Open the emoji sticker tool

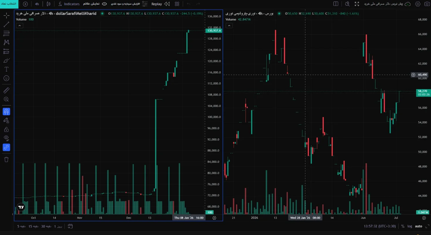point(6,78)
